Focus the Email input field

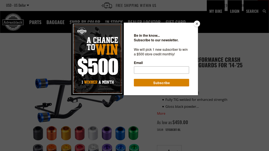click(161, 70)
